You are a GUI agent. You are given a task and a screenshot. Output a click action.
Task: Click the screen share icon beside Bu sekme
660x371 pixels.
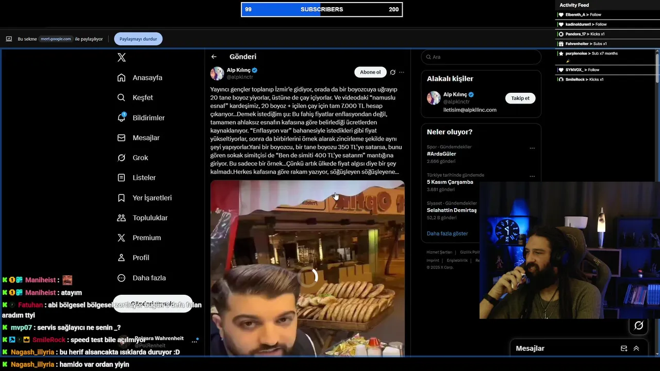(9, 39)
